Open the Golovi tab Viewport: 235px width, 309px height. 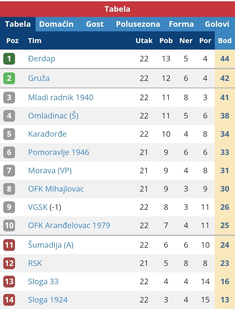tap(217, 24)
